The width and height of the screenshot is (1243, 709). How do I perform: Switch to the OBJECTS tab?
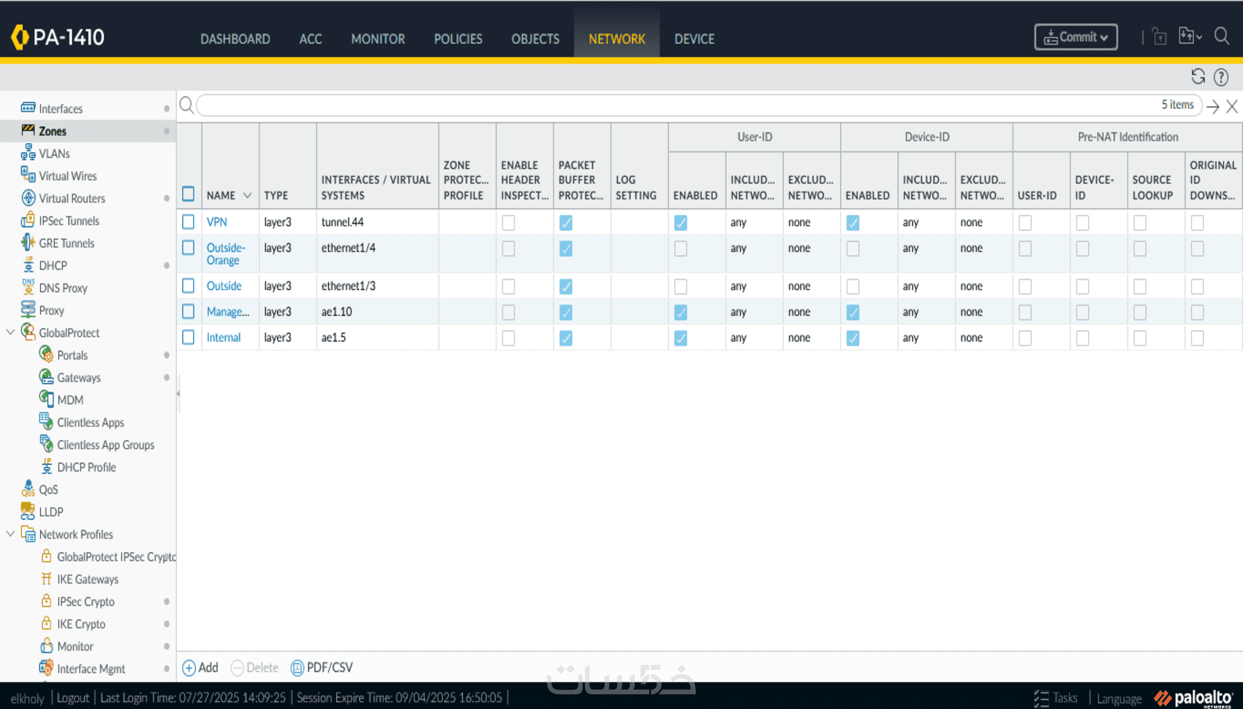535,39
